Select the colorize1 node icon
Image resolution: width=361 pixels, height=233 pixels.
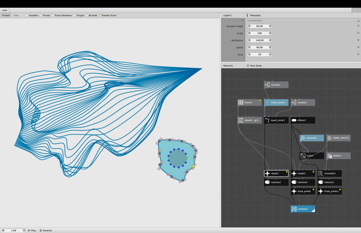321,182
